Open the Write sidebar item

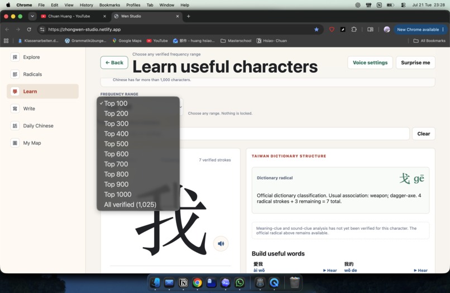point(42,108)
